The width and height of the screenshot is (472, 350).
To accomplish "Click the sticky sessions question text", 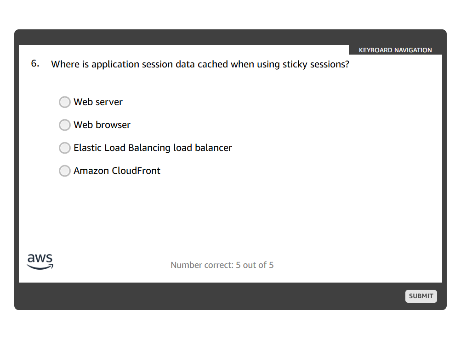I will [x=200, y=64].
